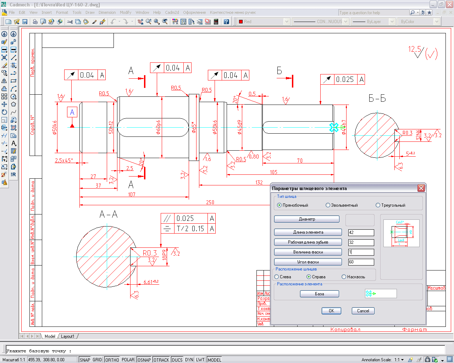Choose the Треугольный spline type option
Image resolution: width=454 pixels, height=363 pixels.
(x=378, y=205)
